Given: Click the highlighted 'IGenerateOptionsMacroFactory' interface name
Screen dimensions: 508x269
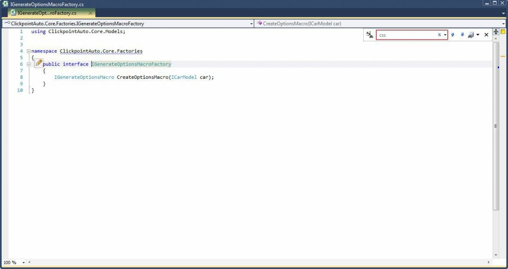Looking at the screenshot, I should pyautogui.click(x=131, y=64).
